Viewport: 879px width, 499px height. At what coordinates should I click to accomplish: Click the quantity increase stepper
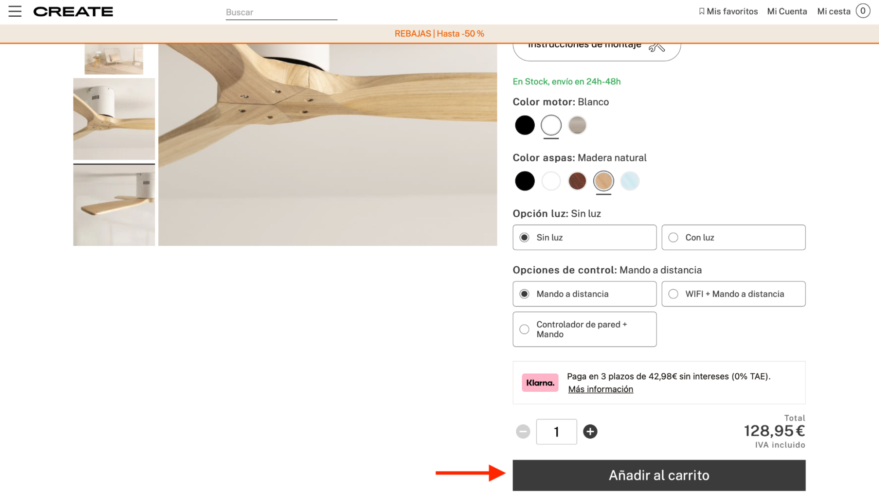coord(590,431)
